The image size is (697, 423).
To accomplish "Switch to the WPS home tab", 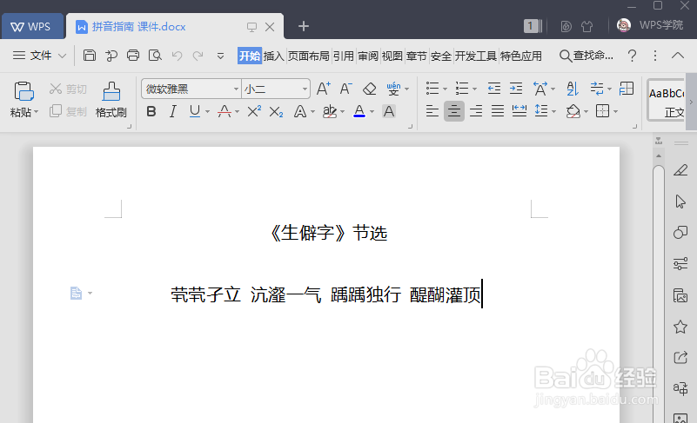I will 30,27.
